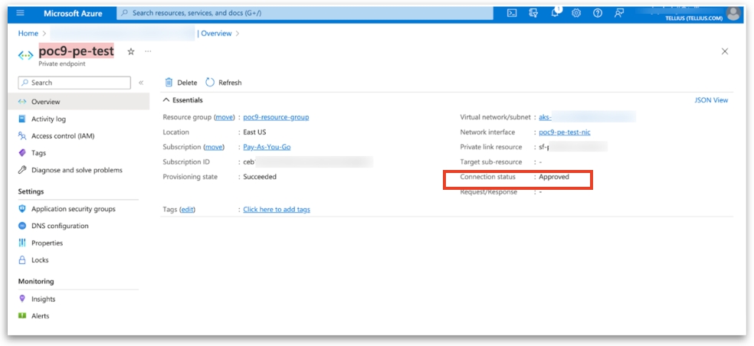The width and height of the screenshot is (754, 346).
Task: Click the poc9-pe-test-nic network interface link
Action: point(564,132)
